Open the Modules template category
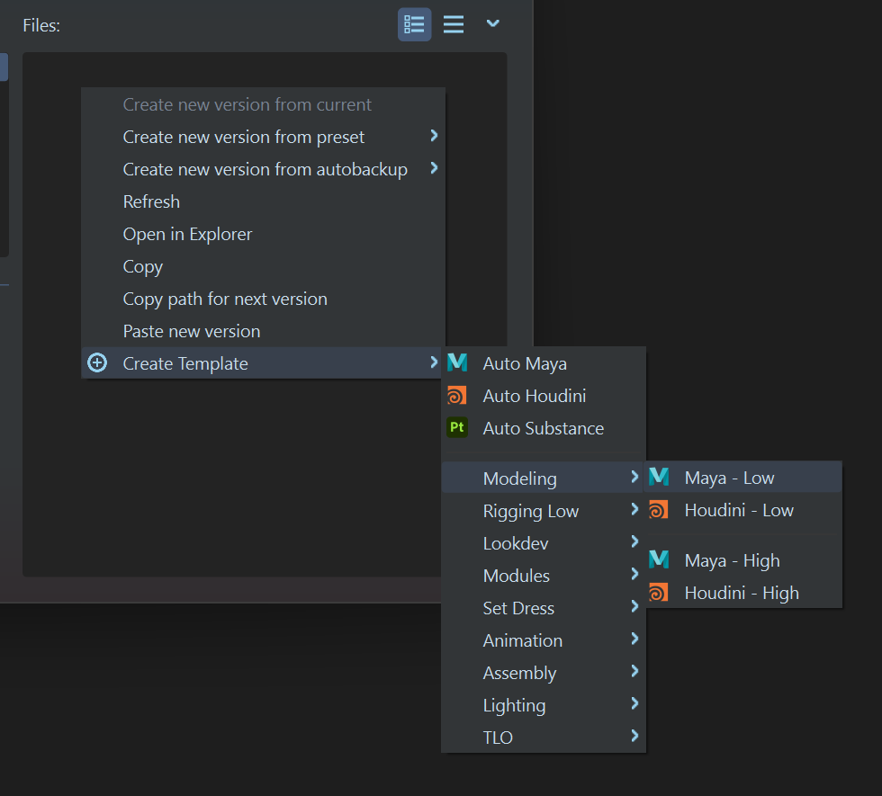The height and width of the screenshot is (796, 882). [x=544, y=575]
